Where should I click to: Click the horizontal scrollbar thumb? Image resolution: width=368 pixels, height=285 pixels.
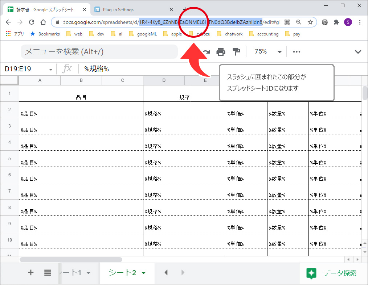coord(71,259)
